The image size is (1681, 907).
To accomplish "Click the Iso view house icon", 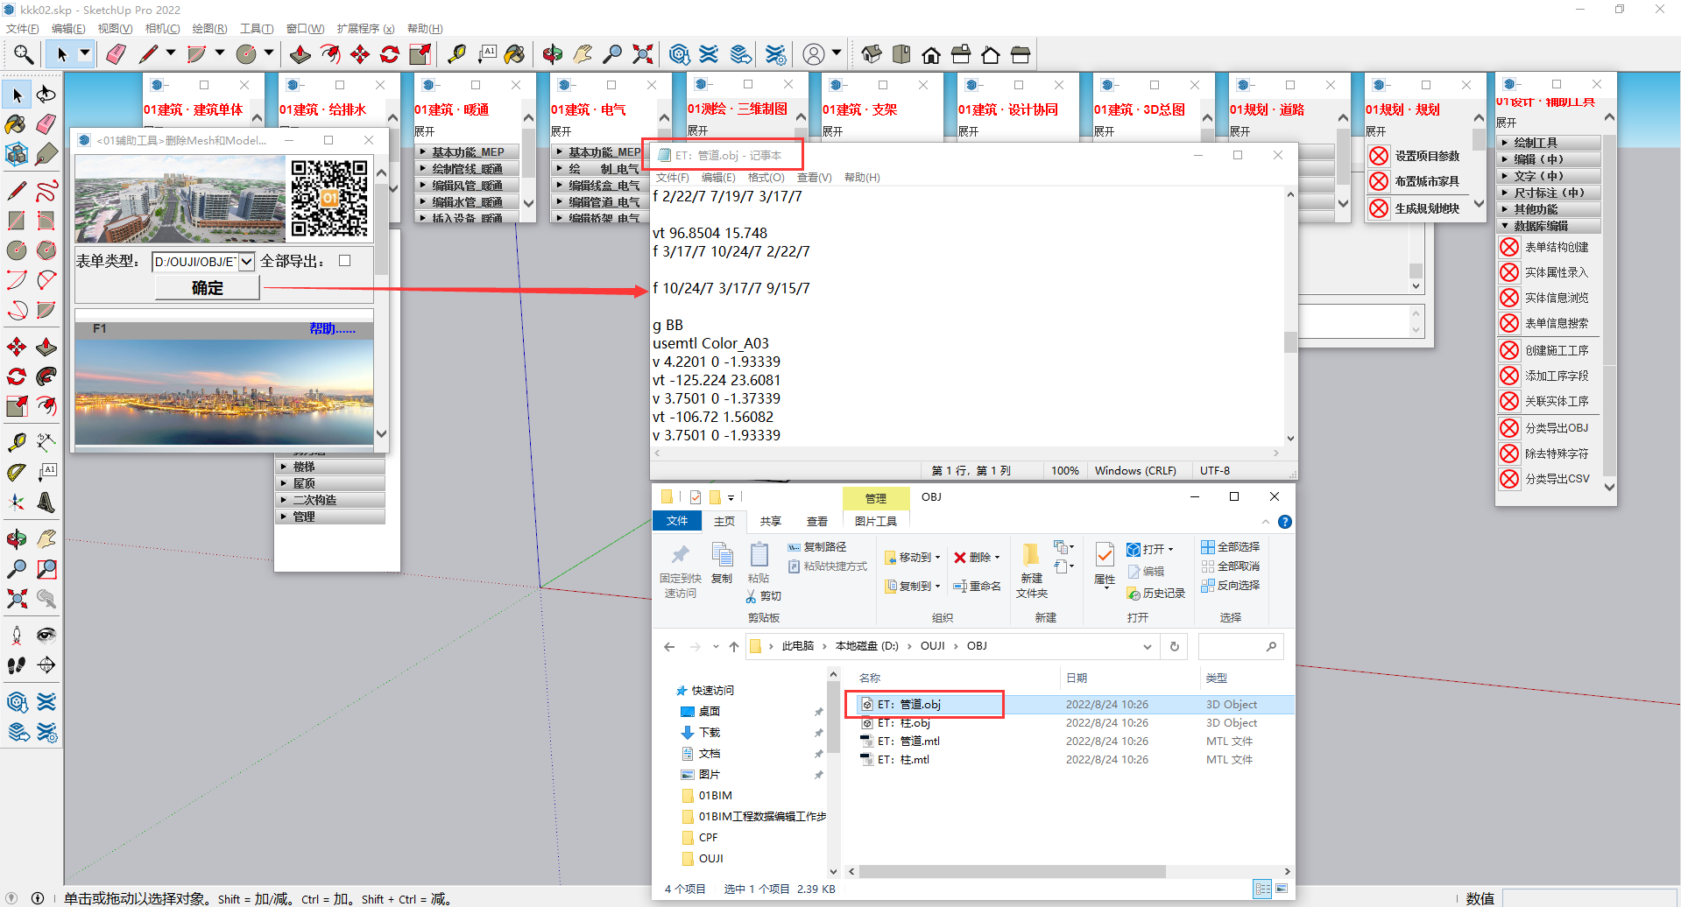I will [872, 54].
